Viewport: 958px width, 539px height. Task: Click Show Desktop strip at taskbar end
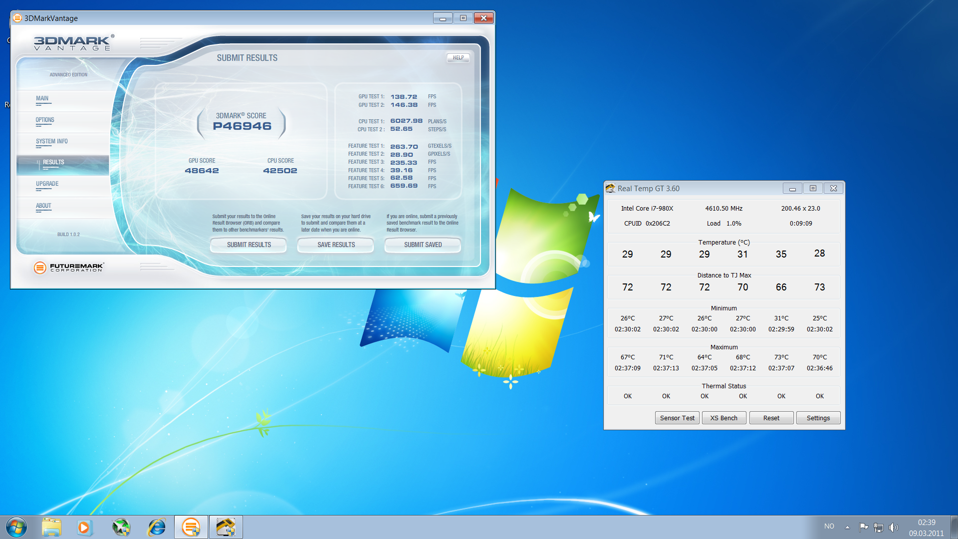pyautogui.click(x=954, y=527)
